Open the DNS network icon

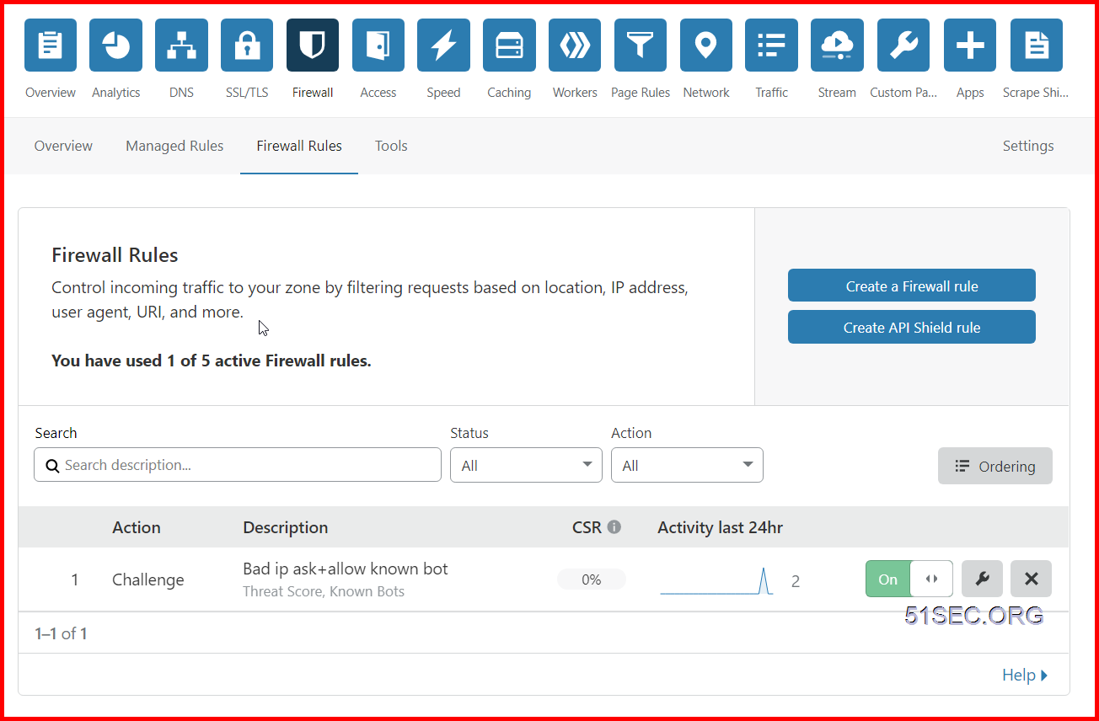pos(181,45)
